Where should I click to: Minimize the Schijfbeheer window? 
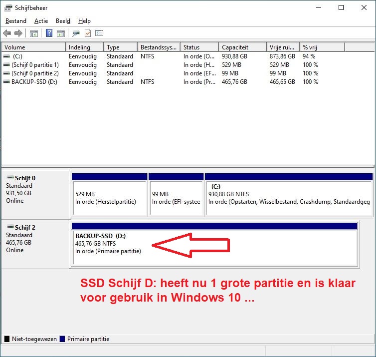[x=319, y=7]
